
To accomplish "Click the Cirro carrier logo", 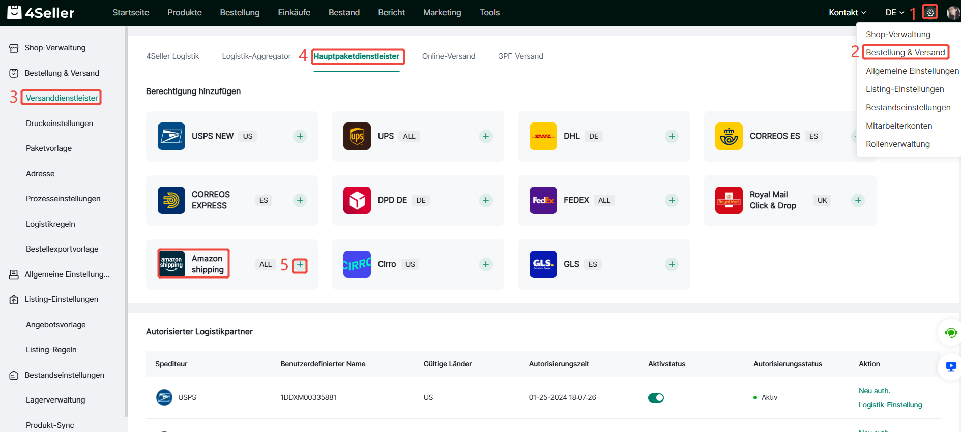I will [357, 264].
